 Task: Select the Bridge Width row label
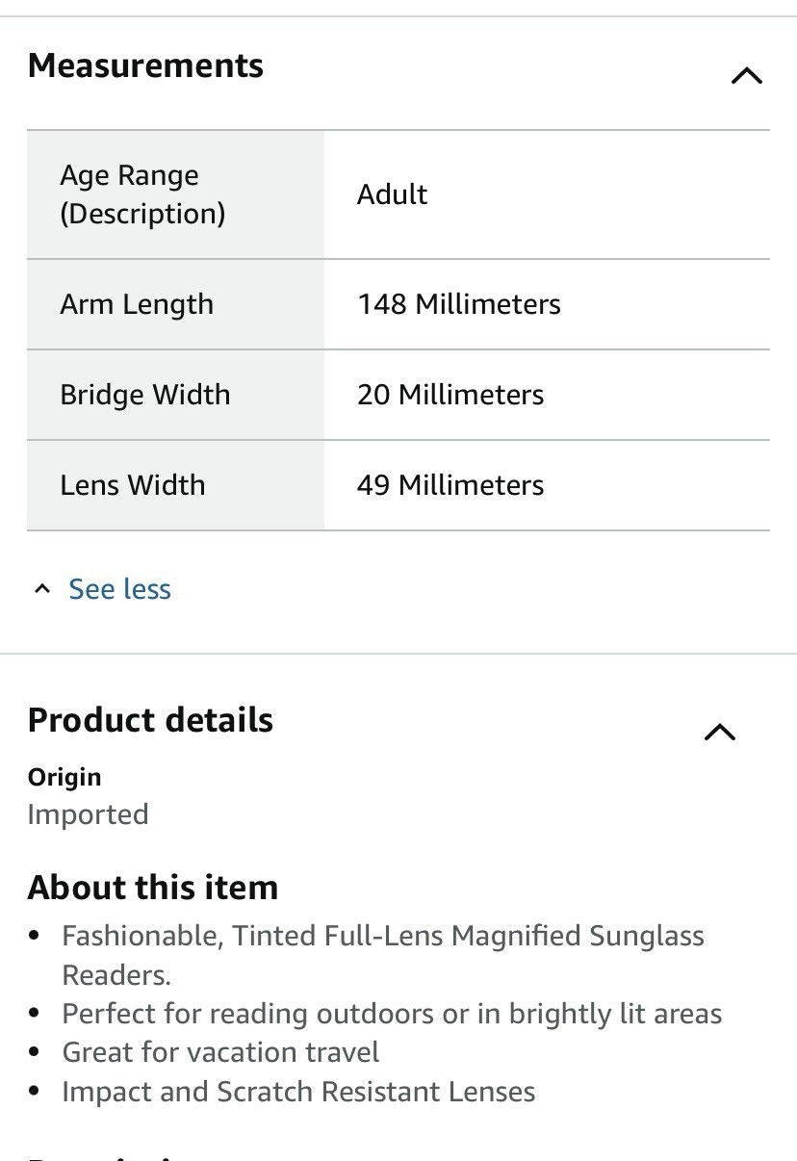(145, 395)
